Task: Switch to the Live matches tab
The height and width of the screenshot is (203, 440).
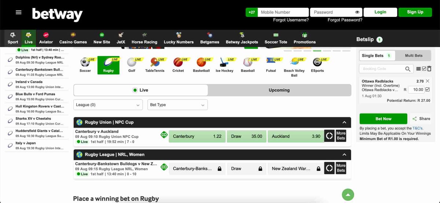Action: (141, 90)
